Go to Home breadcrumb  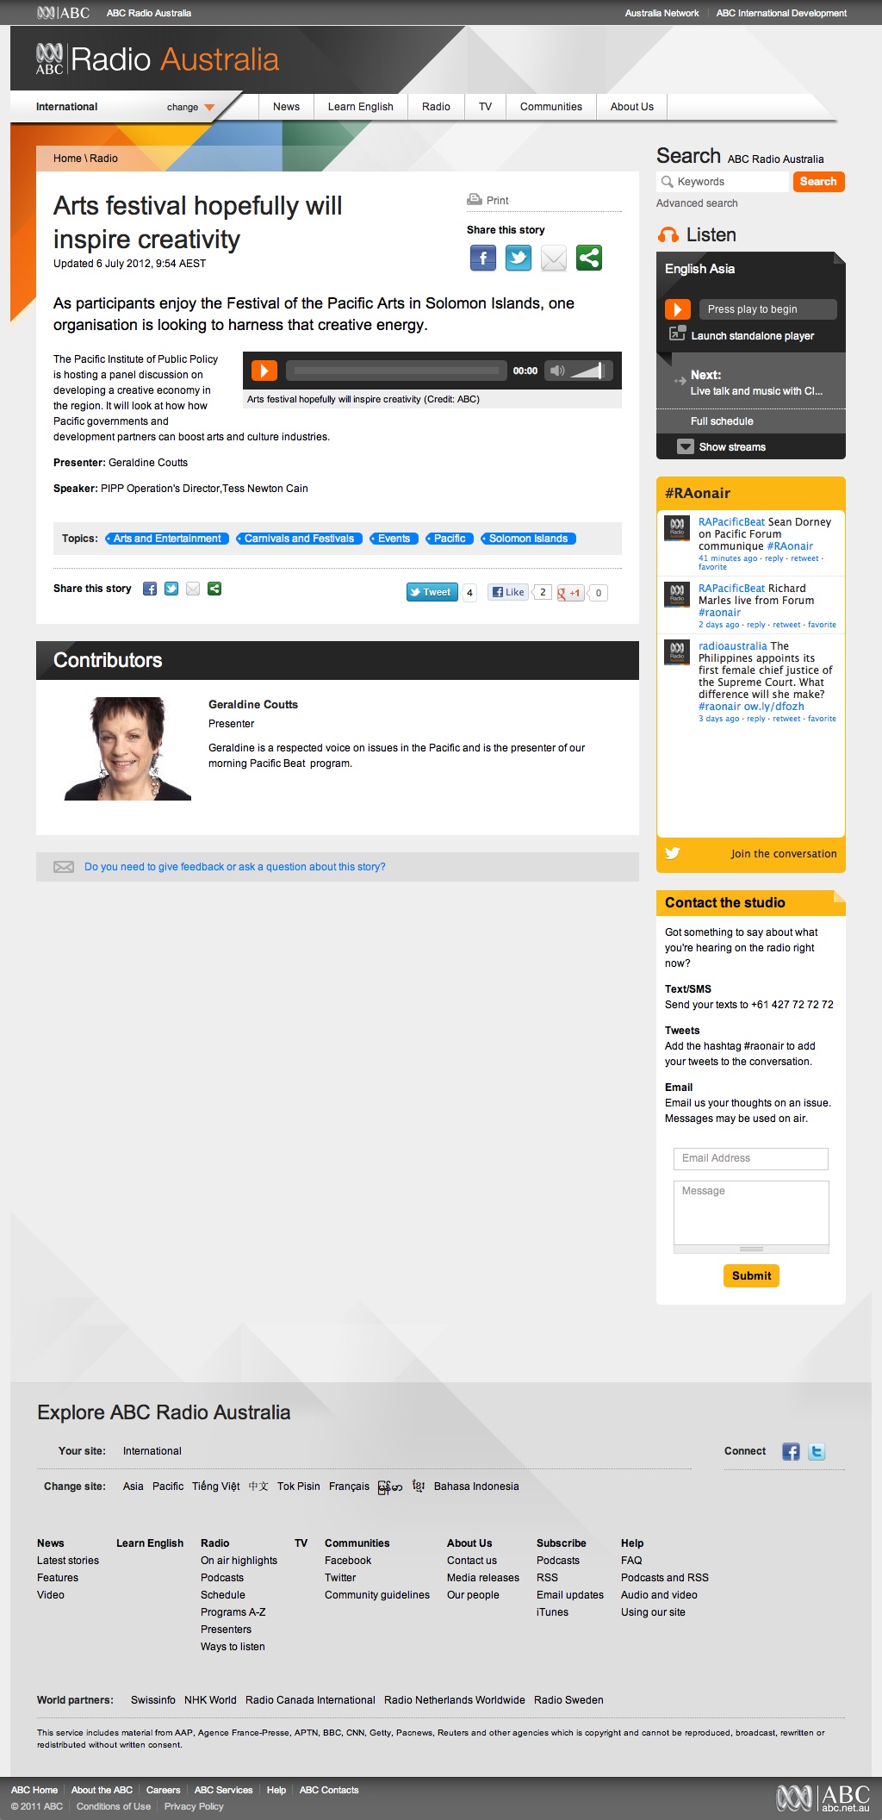[x=67, y=159]
